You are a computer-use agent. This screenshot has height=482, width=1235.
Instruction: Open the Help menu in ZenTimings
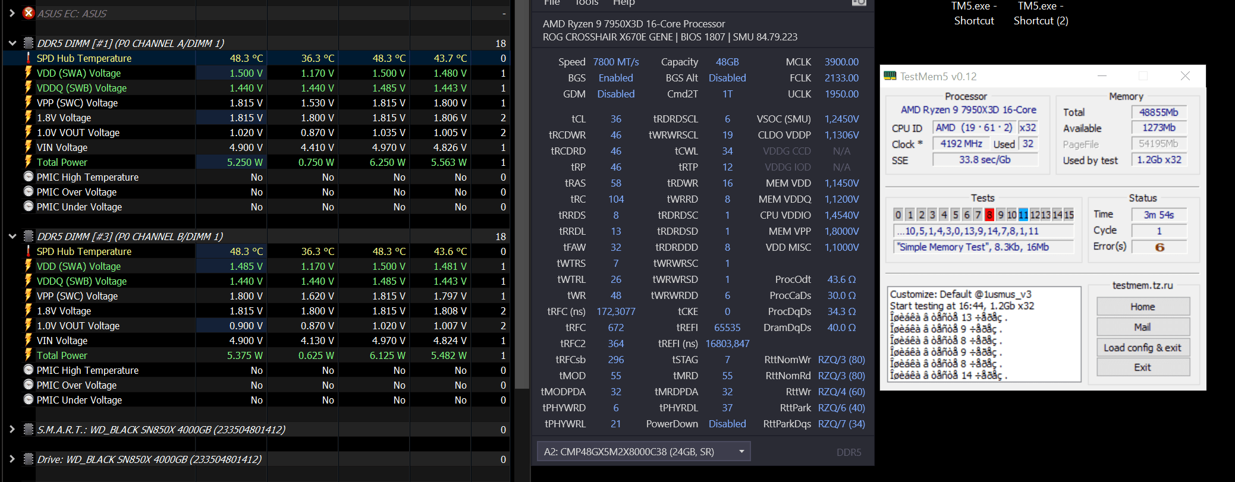(624, 3)
